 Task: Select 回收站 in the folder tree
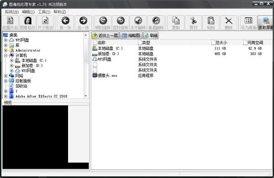click(21, 86)
